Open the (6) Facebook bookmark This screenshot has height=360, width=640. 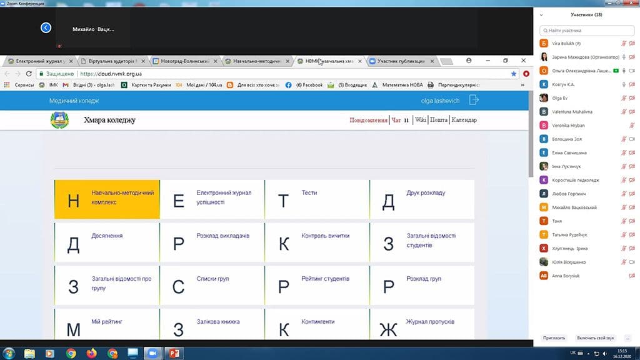pos(304,85)
